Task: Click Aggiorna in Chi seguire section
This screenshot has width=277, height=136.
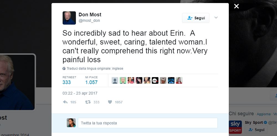Action: [263, 114]
